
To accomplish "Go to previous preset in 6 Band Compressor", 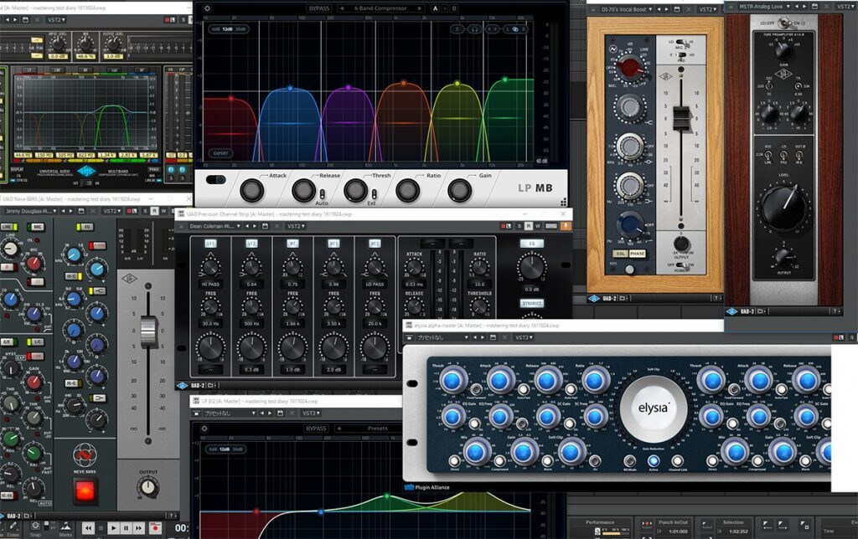I will point(342,8).
